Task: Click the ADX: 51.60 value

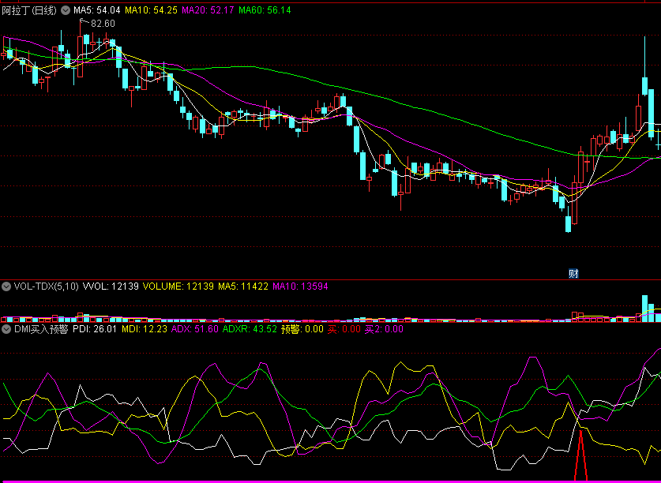Action: click(195, 329)
